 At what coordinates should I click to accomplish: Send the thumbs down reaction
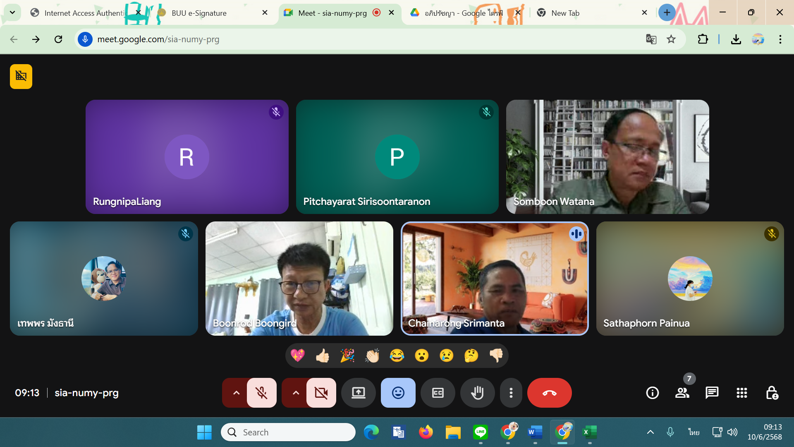[496, 356]
